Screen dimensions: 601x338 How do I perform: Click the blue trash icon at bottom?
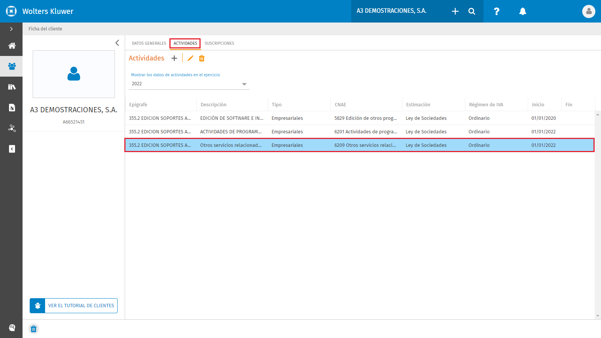pyautogui.click(x=33, y=329)
